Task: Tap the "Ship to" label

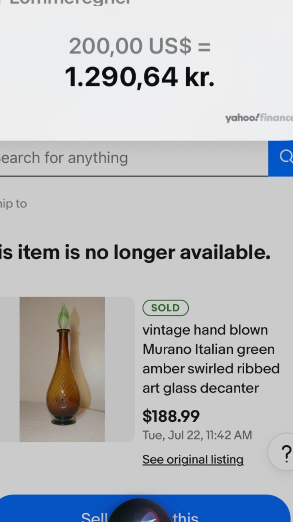Action: click(13, 203)
